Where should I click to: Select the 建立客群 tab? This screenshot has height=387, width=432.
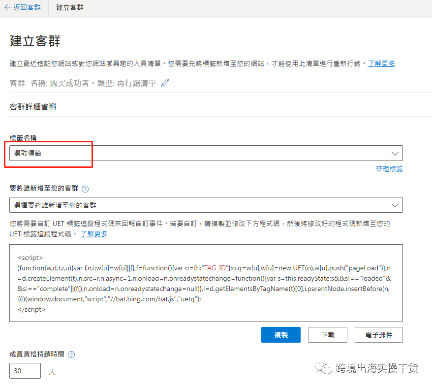(x=69, y=7)
